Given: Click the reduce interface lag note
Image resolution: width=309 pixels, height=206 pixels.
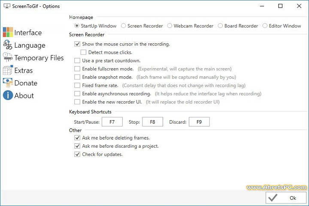Looking at the screenshot, I should click(x=208, y=94).
